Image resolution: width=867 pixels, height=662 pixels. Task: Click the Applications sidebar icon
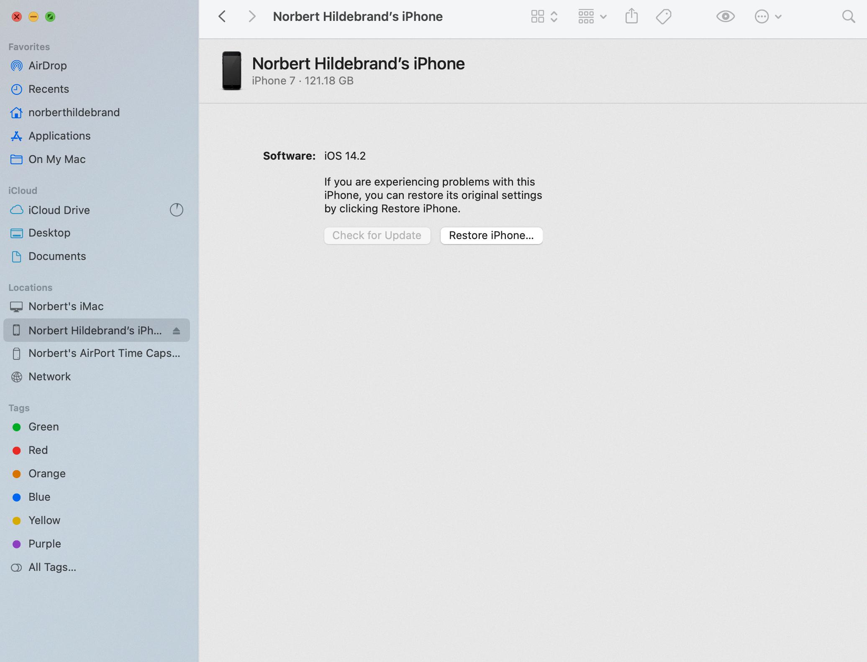tap(16, 136)
